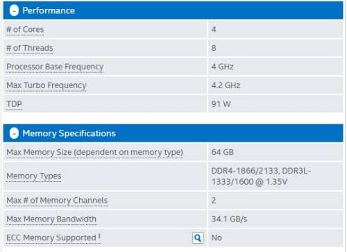Image resolution: width=347 pixels, height=252 pixels.
Task: Click ECC Memory Supported label
Action: (x=53, y=237)
